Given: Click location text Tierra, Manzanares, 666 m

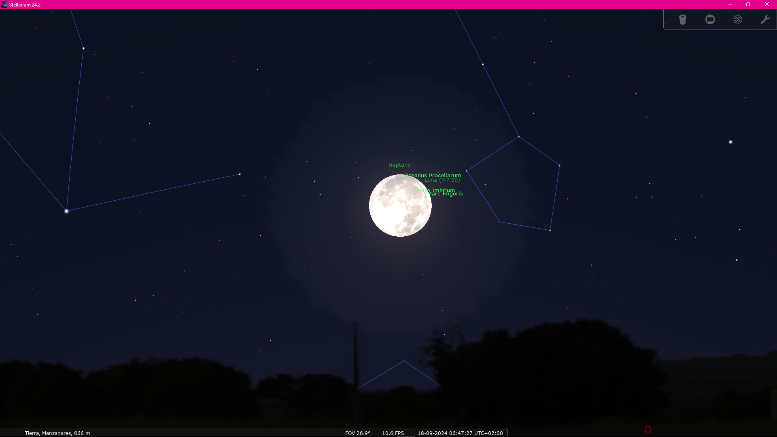Looking at the screenshot, I should (x=57, y=433).
